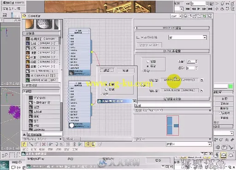Click the navigator thumbnail with blue node blocks
The image size is (236, 170).
click(173, 125)
